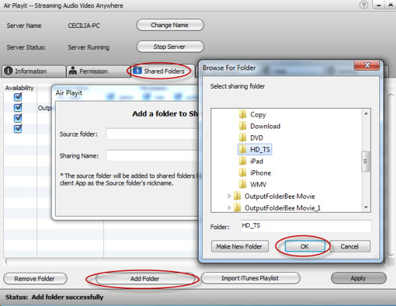This screenshot has height=306, width=396.
Task: Close the Browse For Folder dialog
Action: tap(367, 66)
